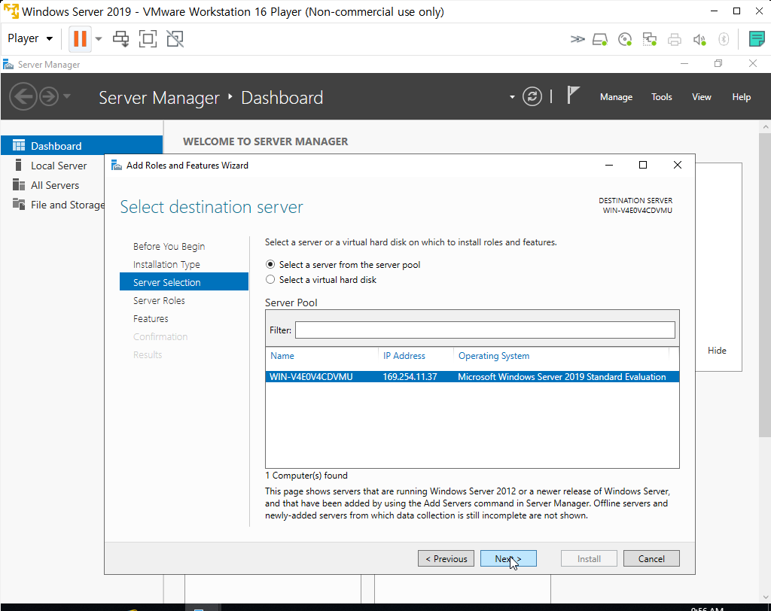This screenshot has height=611, width=771.
Task: Go forward in Server Manager navigation
Action: click(x=49, y=96)
